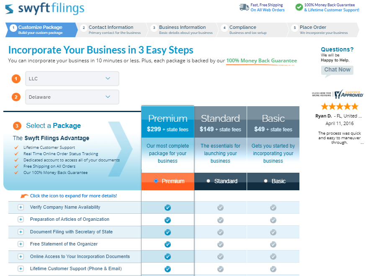This screenshot has width=366, height=276.
Task: Select the Premium package radio button
Action: (155, 181)
